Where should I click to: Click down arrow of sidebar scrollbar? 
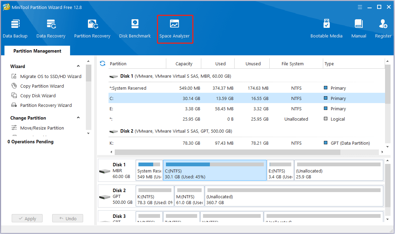click(88, 133)
